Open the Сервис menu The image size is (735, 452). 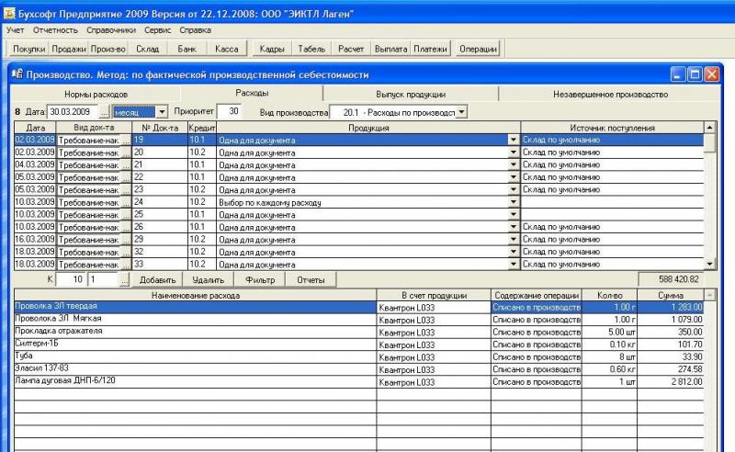point(158,30)
